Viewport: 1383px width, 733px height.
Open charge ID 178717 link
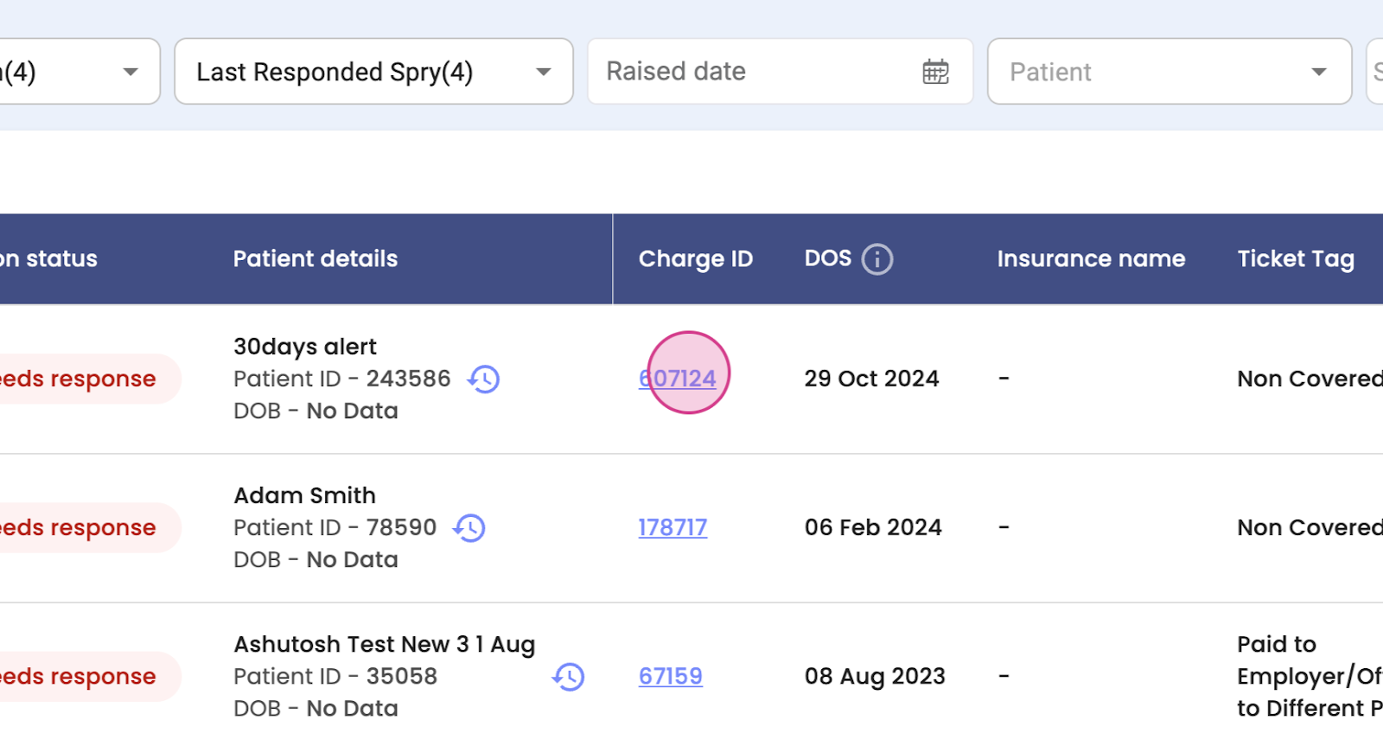672,527
